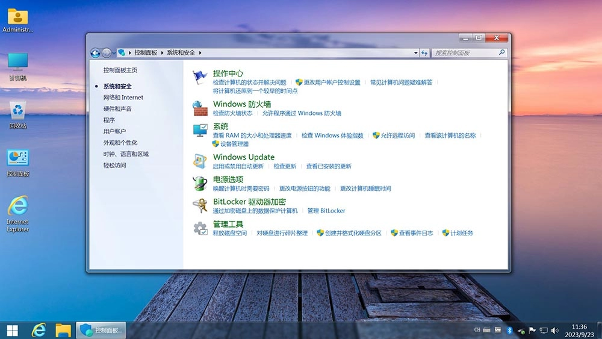Select 用户帐户 category
The height and width of the screenshot is (339, 602).
click(x=114, y=131)
